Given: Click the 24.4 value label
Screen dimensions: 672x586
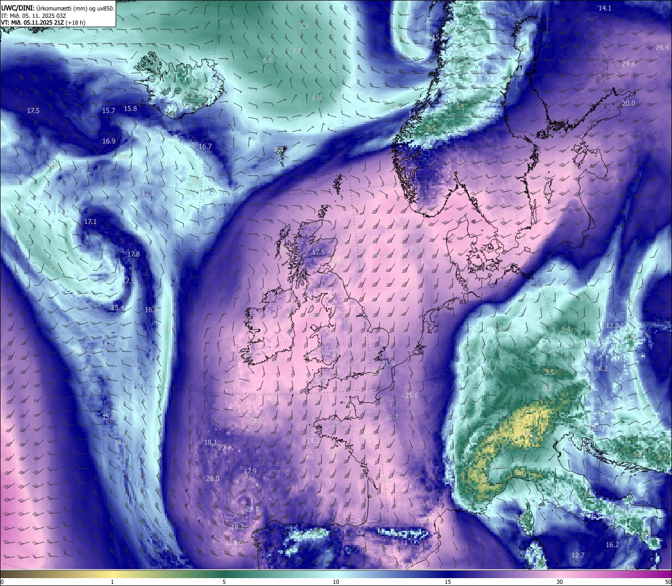Looking at the screenshot, I should [x=663, y=47].
